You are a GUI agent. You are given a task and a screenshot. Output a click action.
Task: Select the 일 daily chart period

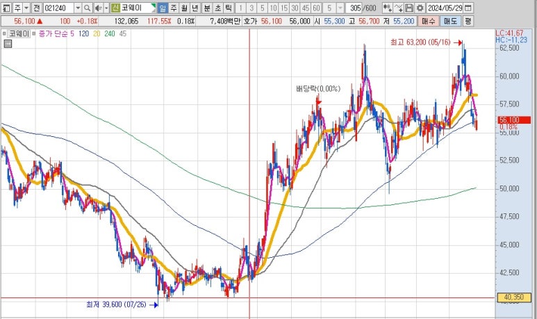point(163,8)
